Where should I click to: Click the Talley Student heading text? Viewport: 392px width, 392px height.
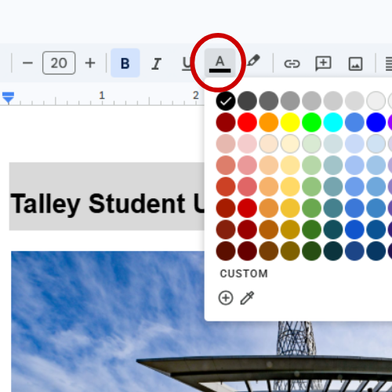click(107, 204)
